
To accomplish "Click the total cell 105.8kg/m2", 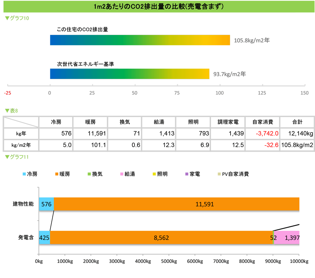I will point(297,145).
